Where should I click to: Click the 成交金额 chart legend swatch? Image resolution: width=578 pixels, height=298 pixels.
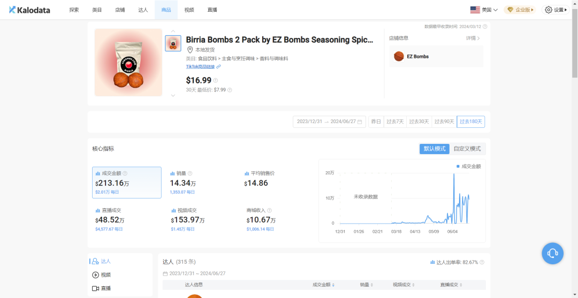tap(458, 166)
